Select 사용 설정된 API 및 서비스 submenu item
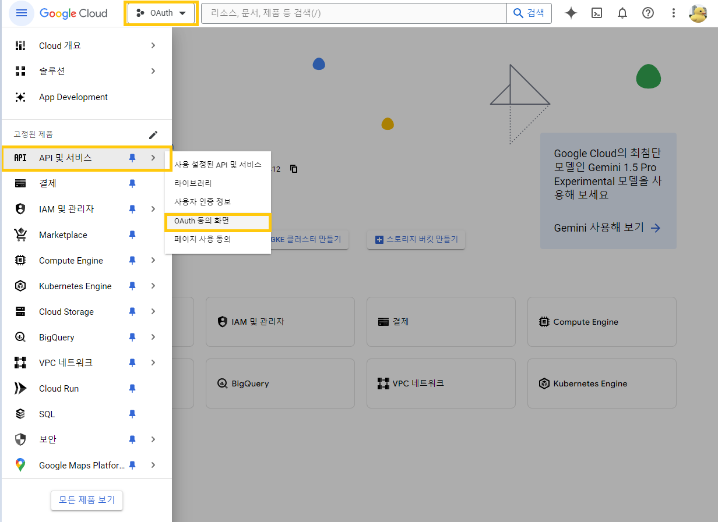This screenshot has height=522, width=718. (218, 165)
